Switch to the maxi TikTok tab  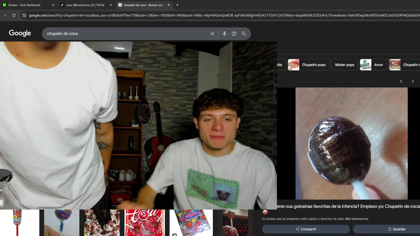click(86, 5)
